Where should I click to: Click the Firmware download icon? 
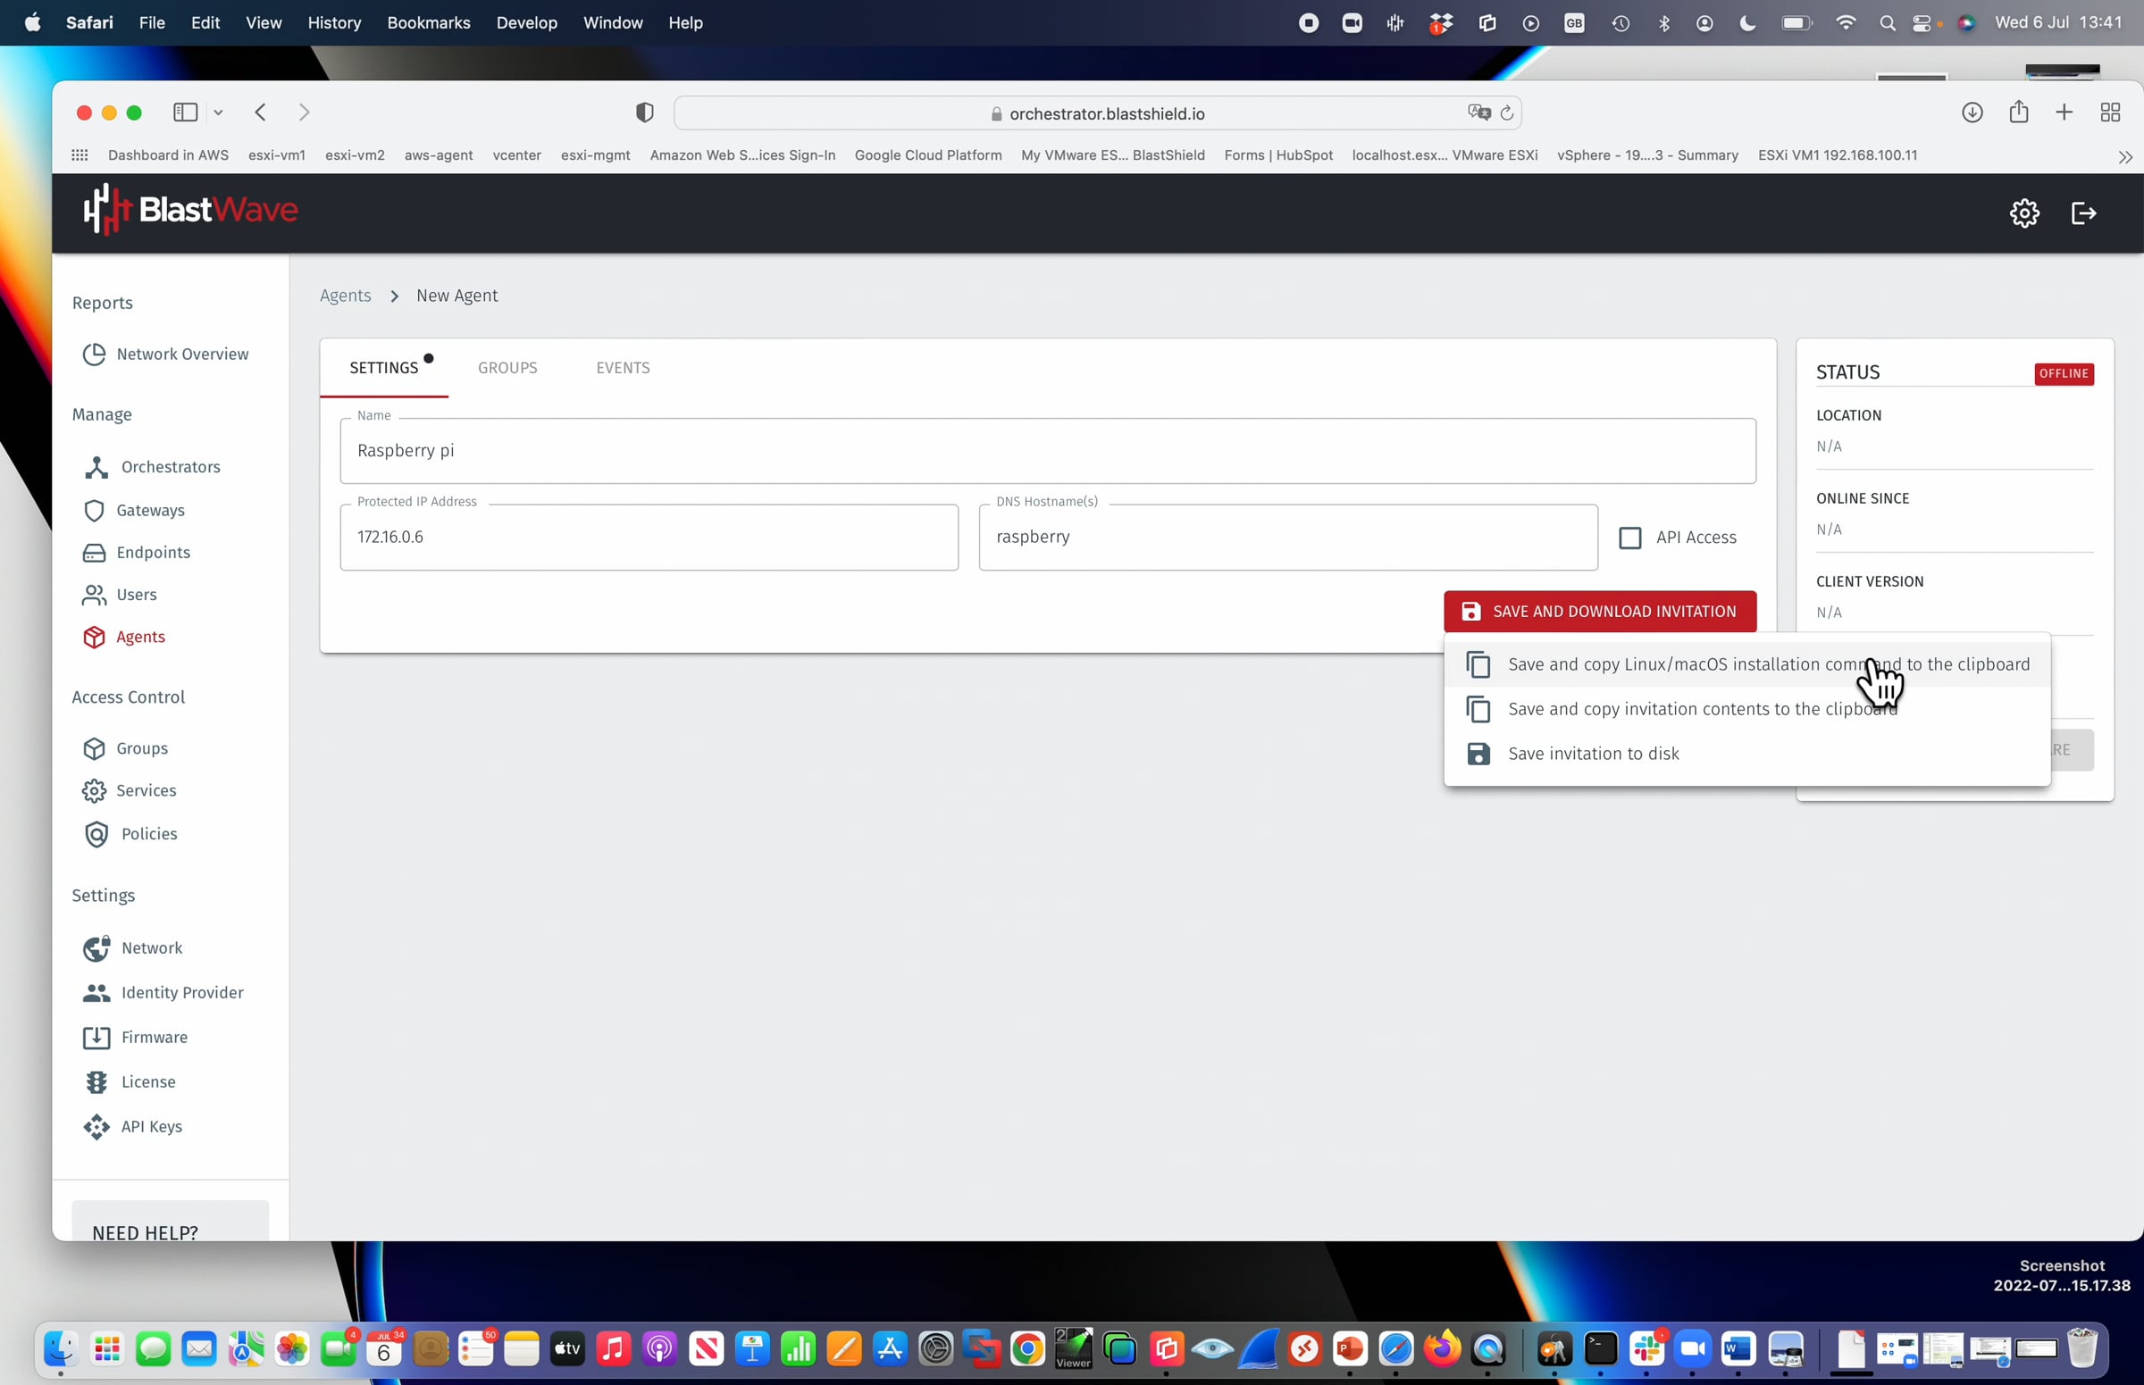(96, 1037)
